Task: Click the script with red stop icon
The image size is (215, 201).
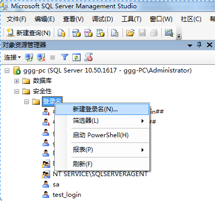Action: point(88,57)
